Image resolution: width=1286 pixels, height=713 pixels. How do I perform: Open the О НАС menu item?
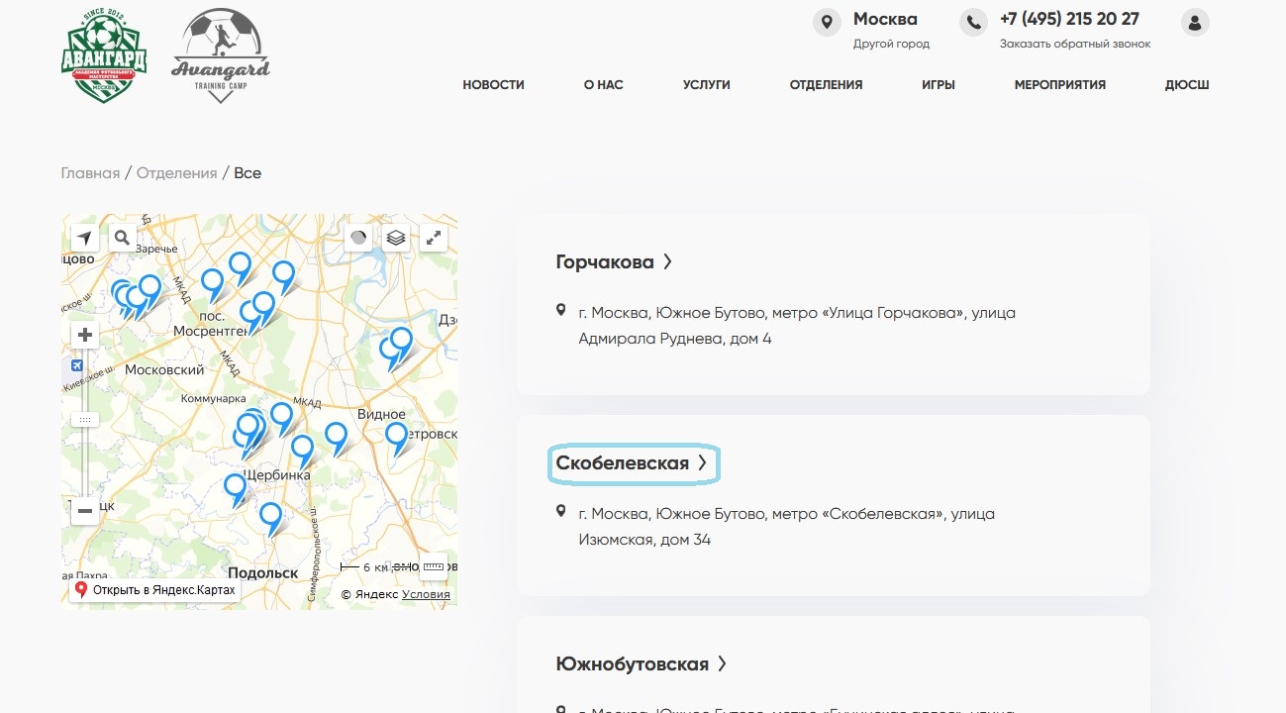click(604, 85)
